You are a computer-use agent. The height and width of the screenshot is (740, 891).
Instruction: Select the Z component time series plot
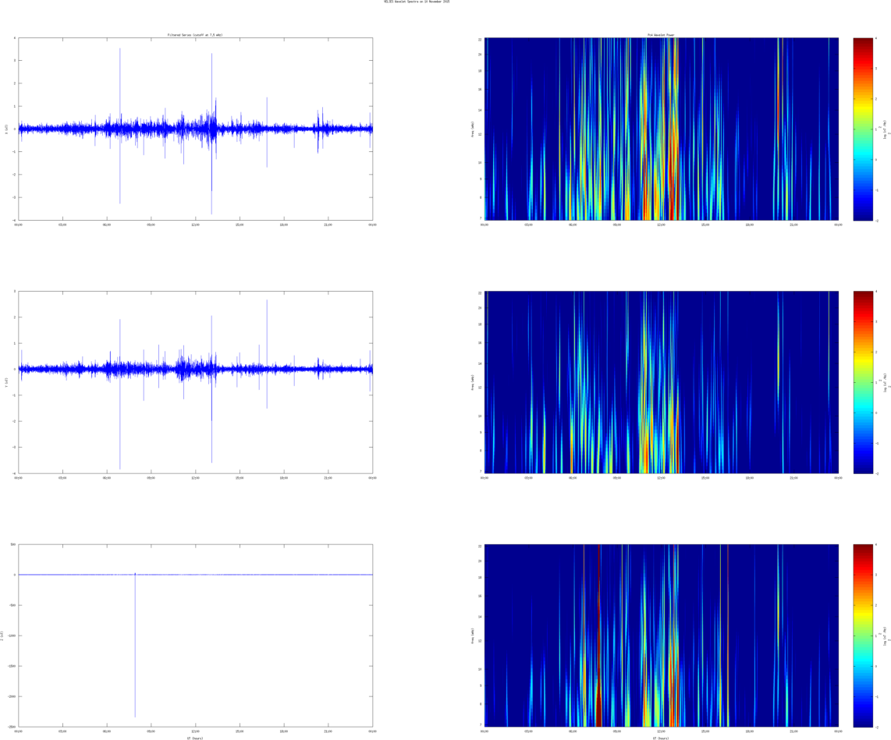[196, 636]
